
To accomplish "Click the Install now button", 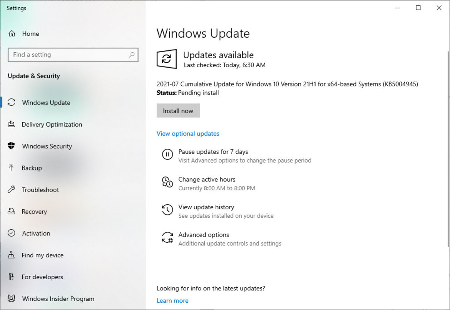I will coord(178,111).
